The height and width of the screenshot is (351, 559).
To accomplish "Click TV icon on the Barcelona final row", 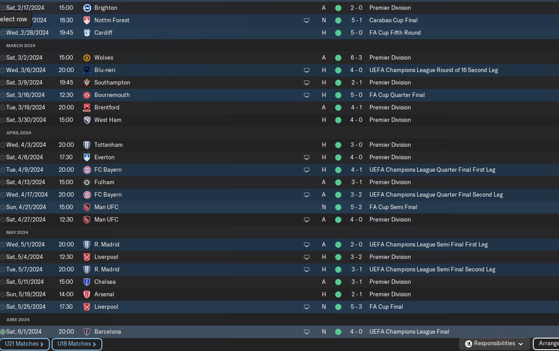I will (306, 332).
